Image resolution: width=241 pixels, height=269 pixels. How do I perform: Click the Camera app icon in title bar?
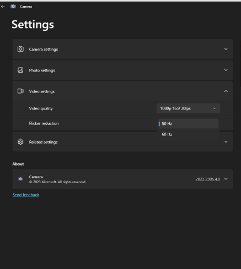[x=13, y=7]
